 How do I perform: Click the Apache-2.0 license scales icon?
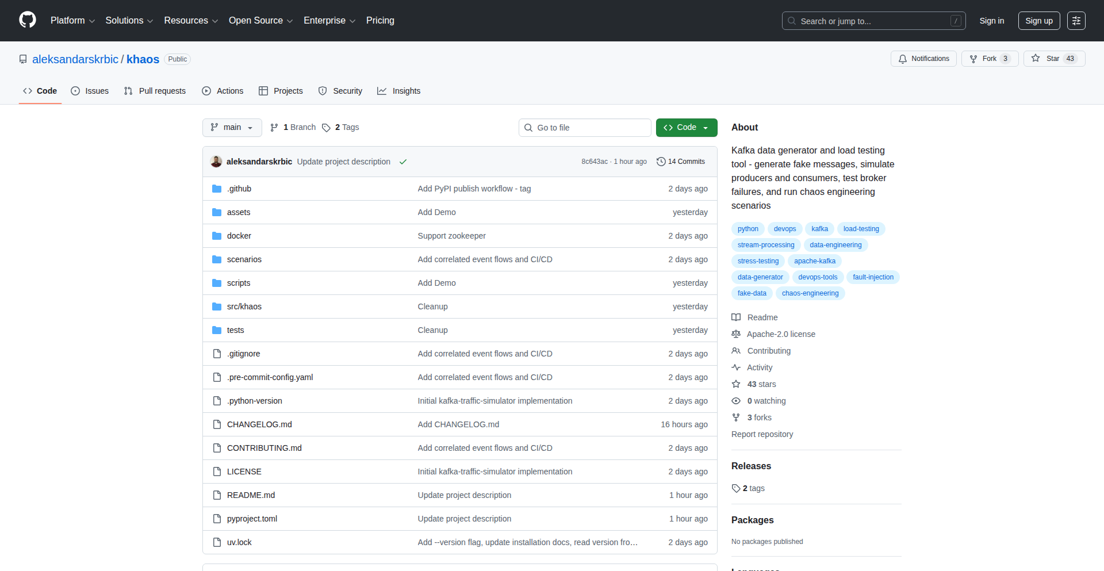click(736, 334)
